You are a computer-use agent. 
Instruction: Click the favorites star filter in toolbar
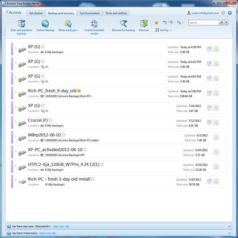[x=156, y=23]
